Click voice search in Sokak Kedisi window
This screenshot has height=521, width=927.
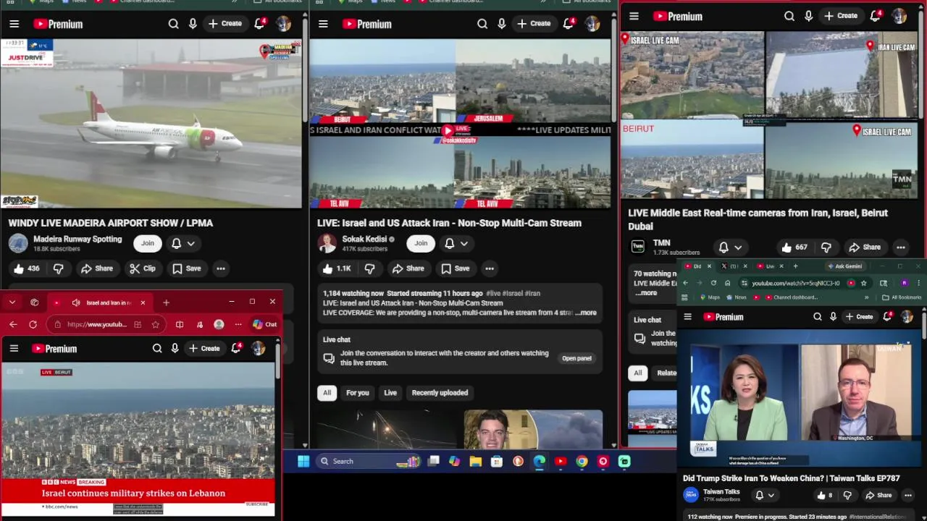[501, 24]
